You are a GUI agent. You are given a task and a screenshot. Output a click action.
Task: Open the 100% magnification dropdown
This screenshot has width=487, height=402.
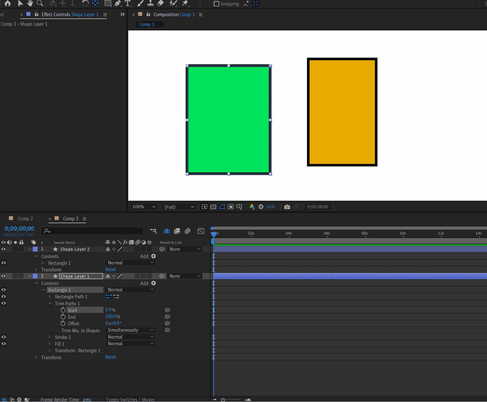[x=144, y=207]
